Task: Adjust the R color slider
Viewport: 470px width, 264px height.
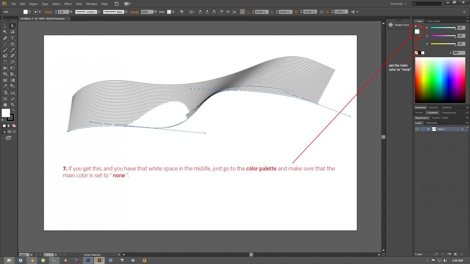Action: click(x=443, y=28)
